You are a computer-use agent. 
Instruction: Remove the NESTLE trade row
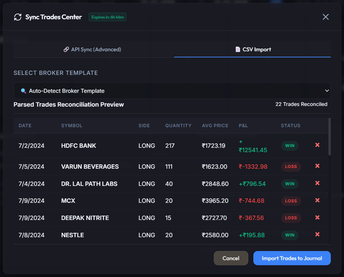pos(317,234)
